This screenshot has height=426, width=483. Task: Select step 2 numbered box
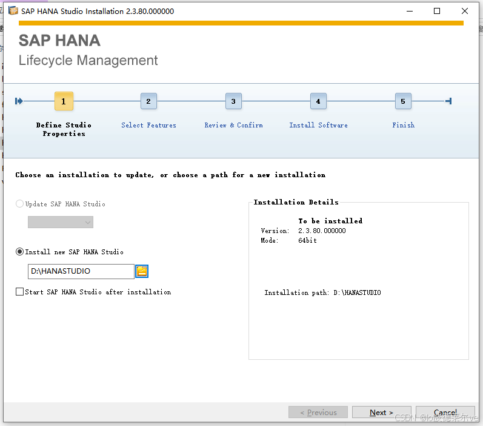click(x=148, y=101)
